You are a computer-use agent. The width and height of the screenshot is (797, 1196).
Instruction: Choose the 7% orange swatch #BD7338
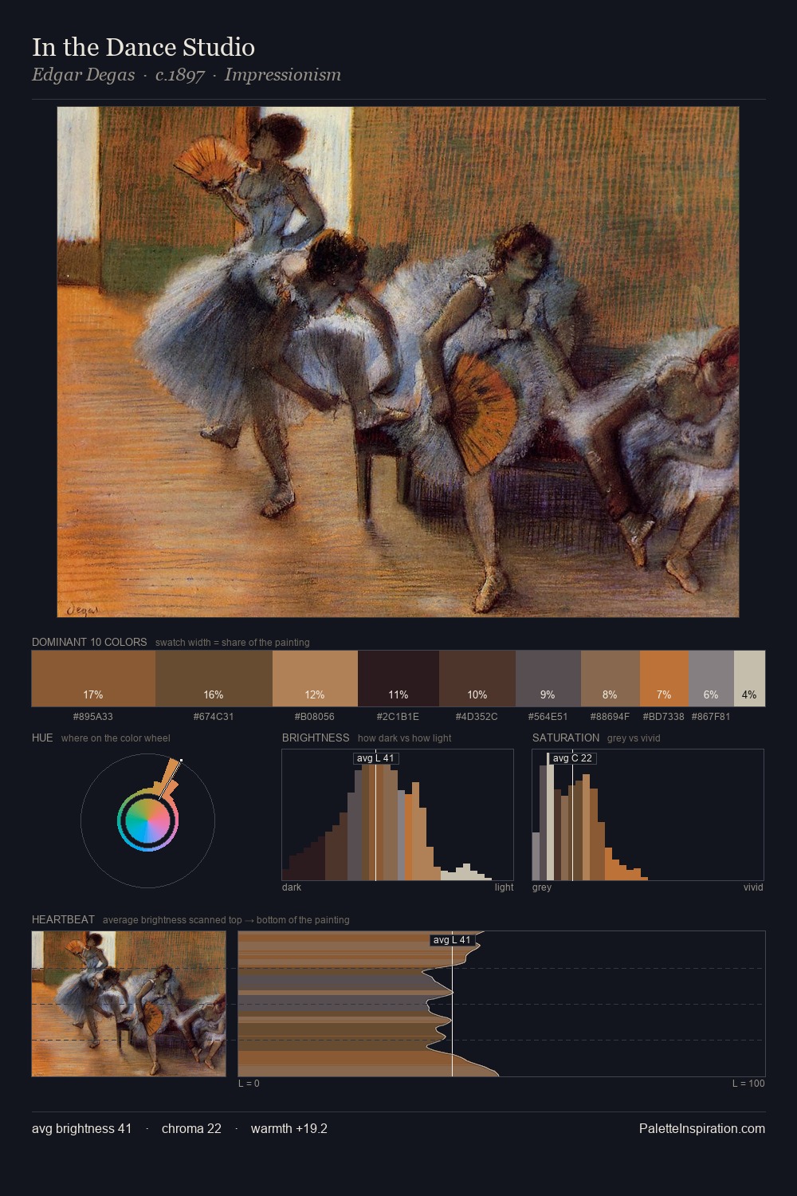[x=664, y=679]
